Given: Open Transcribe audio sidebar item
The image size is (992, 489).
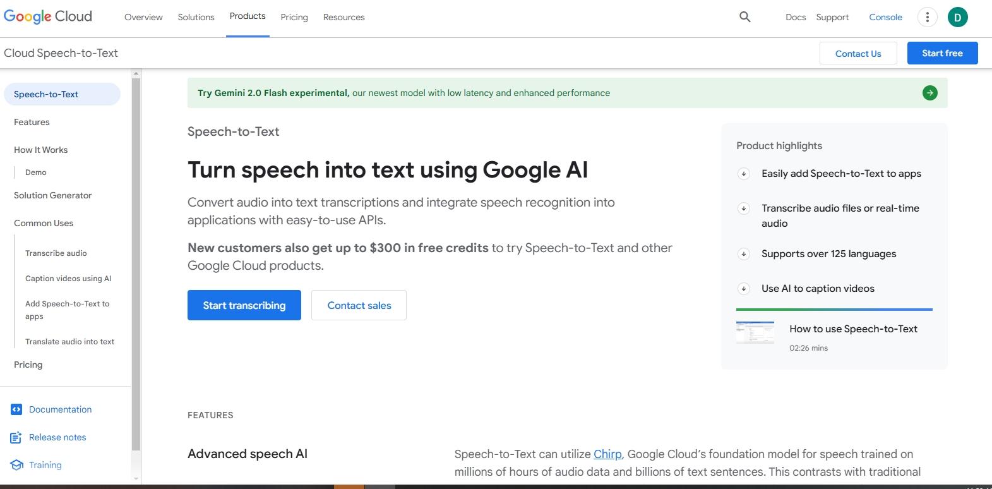Looking at the screenshot, I should [56, 253].
